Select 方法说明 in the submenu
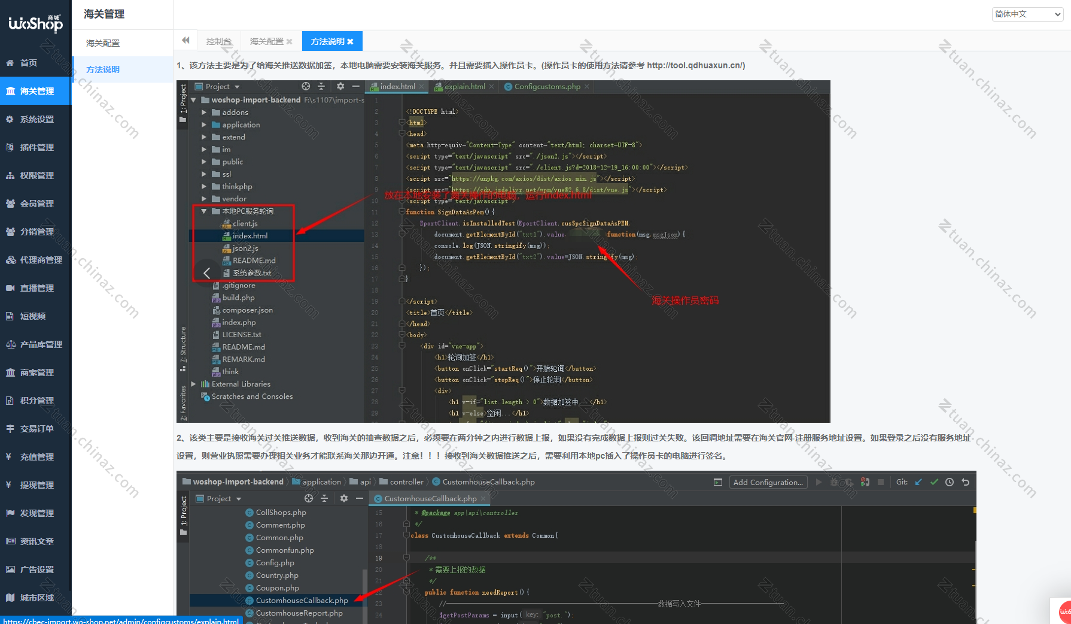Screen dimensions: 1071x624 (122, 69)
